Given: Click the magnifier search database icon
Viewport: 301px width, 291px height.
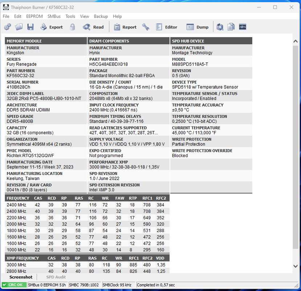Looking at the screenshot, I should point(220,27).
